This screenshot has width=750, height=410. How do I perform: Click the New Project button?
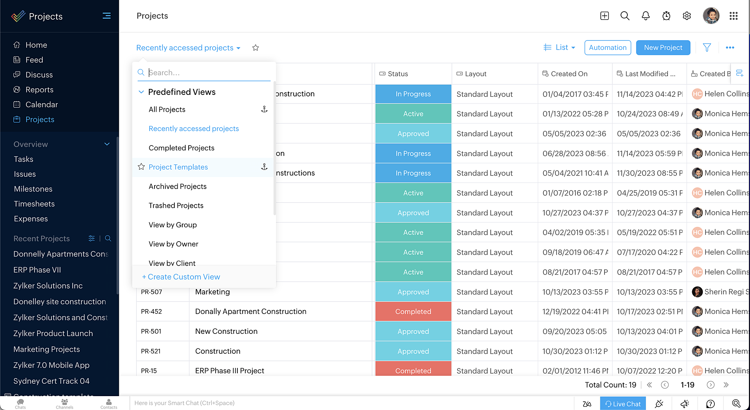point(663,48)
